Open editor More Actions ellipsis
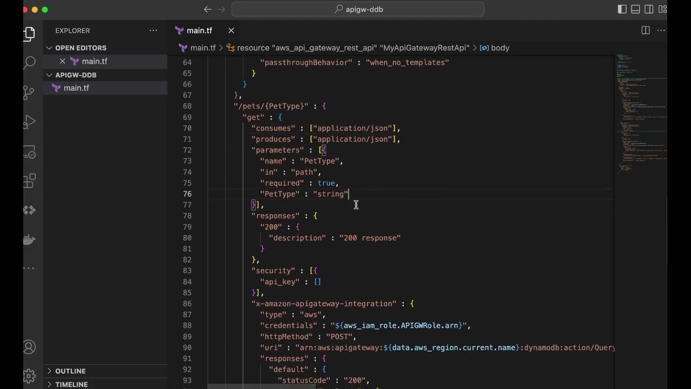The height and width of the screenshot is (389, 691). (x=661, y=30)
